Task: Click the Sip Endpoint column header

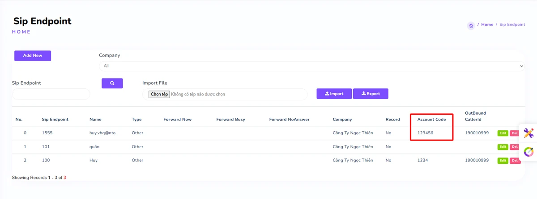Action: [x=55, y=120]
